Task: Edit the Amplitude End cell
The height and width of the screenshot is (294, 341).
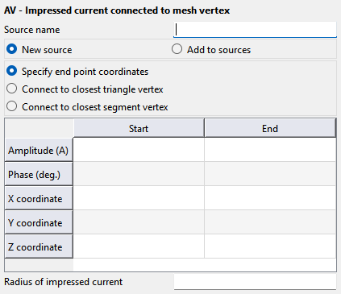Action: tap(270, 150)
